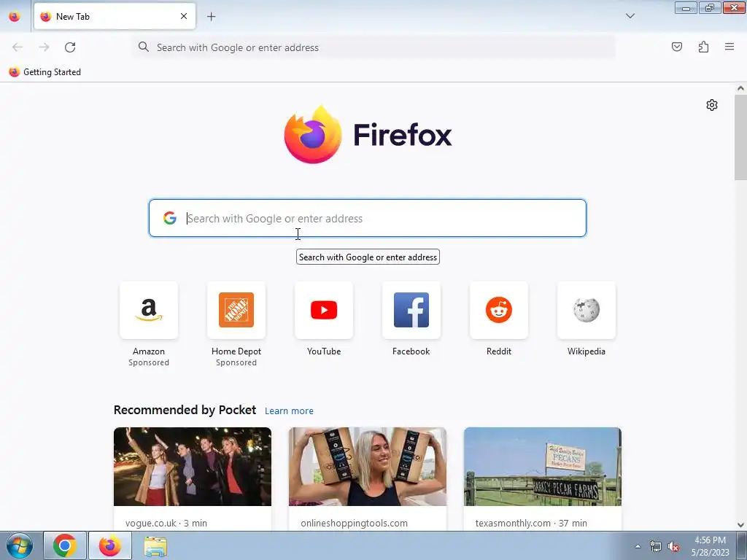
Task: Go forward one page arrow
Action: click(x=44, y=47)
